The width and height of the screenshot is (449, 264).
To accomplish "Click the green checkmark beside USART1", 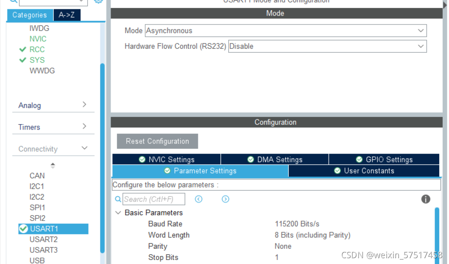I will click(x=23, y=228).
